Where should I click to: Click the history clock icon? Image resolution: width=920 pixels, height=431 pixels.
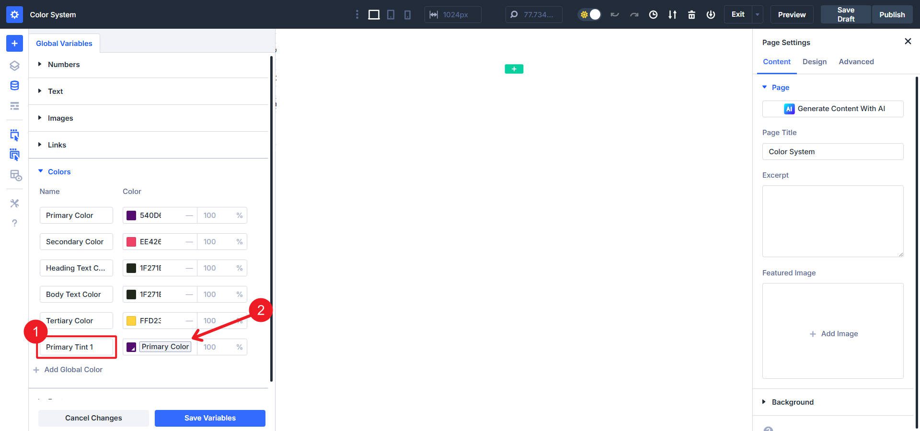pyautogui.click(x=653, y=15)
